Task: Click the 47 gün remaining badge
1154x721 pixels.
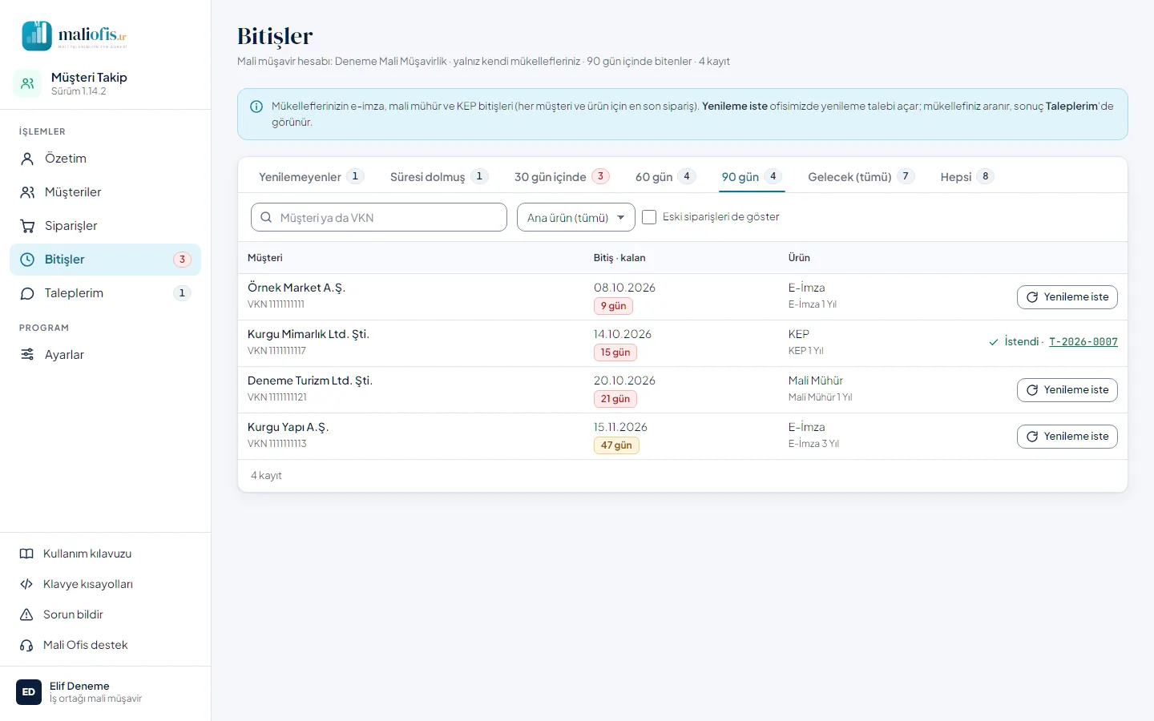Action: pyautogui.click(x=616, y=445)
